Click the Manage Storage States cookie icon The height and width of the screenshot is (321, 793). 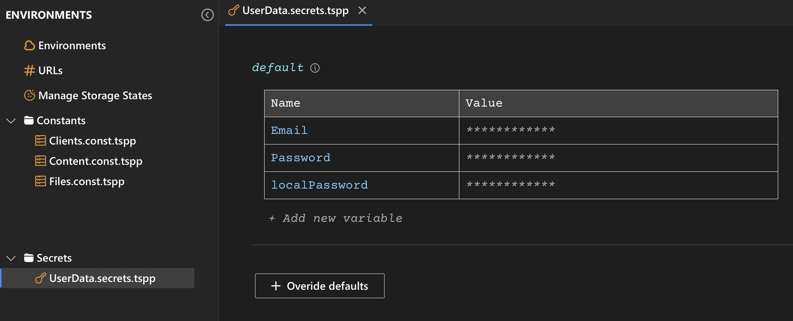pyautogui.click(x=30, y=95)
